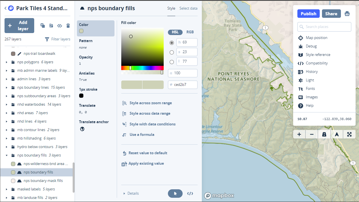Click the Search places field

point(324,27)
